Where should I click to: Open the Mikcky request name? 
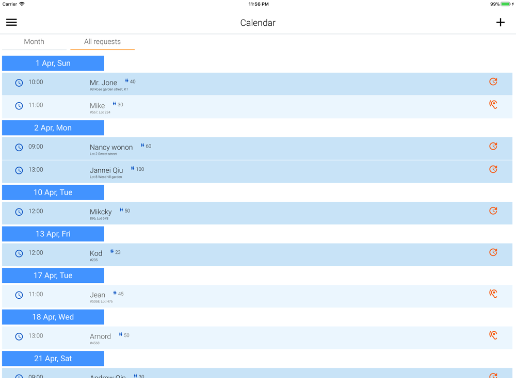(x=101, y=212)
